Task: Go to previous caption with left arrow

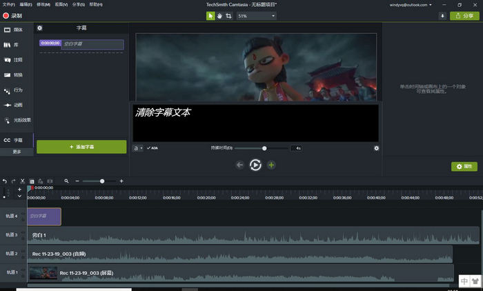Action: coord(239,165)
